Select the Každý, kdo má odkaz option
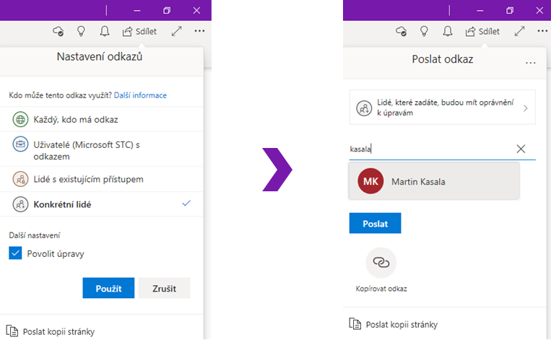Screen dimensions: 551x340 [x=75, y=119]
